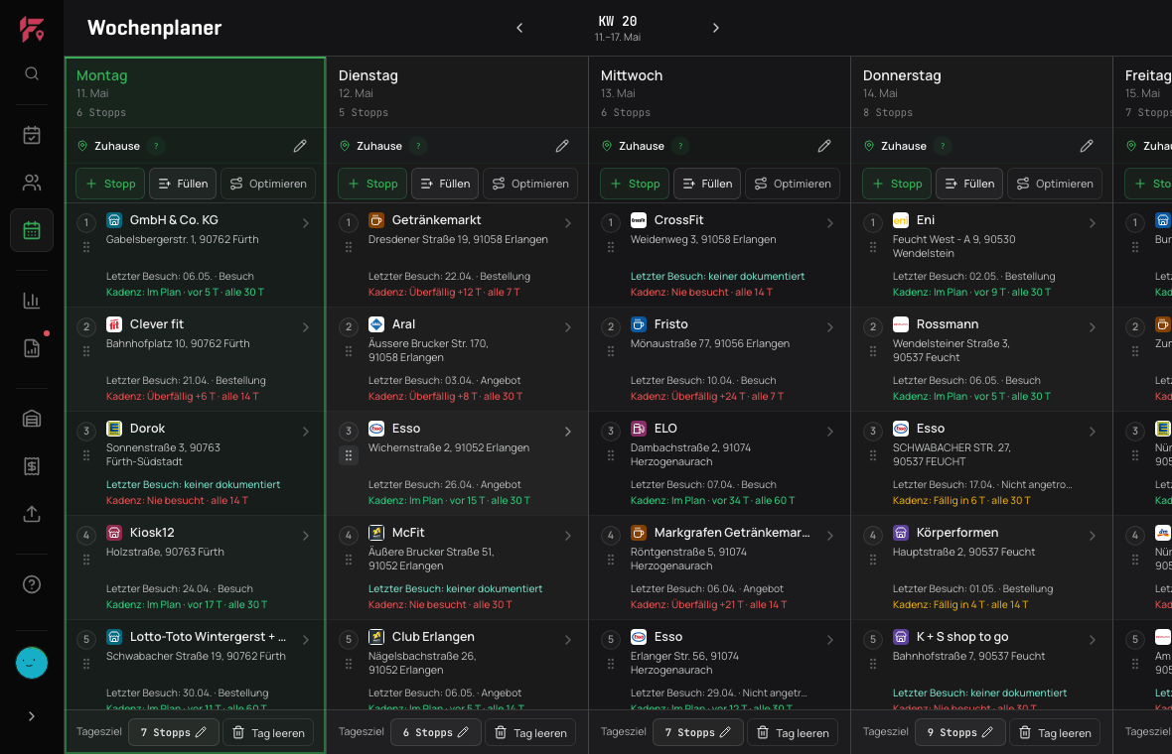Grab the drag handle of Esso on Dienstag
The width and height of the screenshot is (1172, 754).
[349, 454]
